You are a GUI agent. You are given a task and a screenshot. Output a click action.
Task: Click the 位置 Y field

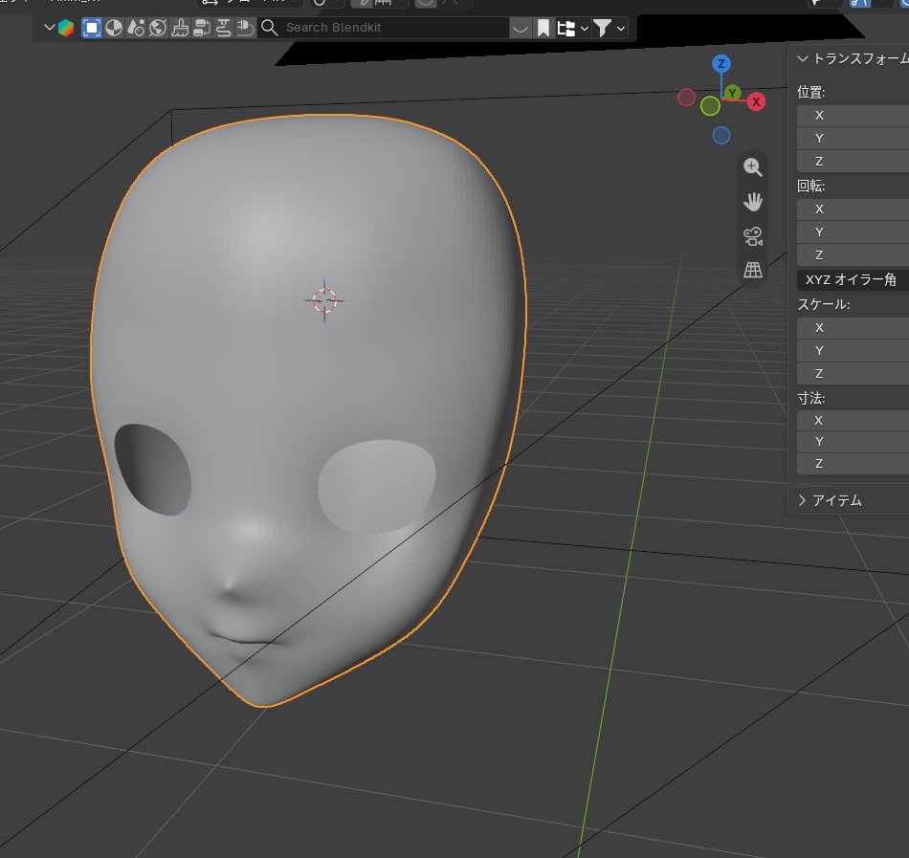(x=853, y=139)
